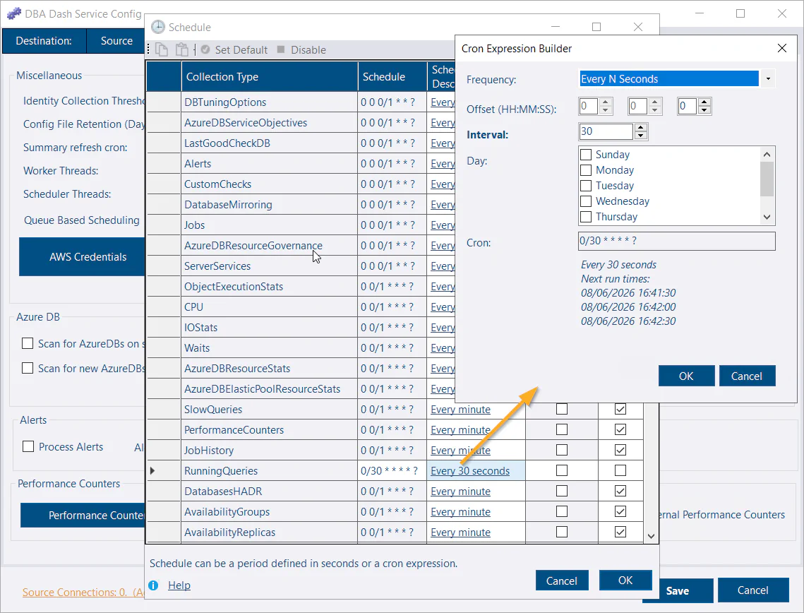Click the Schedule column header
Screen dimensions: 804x613
click(x=392, y=76)
